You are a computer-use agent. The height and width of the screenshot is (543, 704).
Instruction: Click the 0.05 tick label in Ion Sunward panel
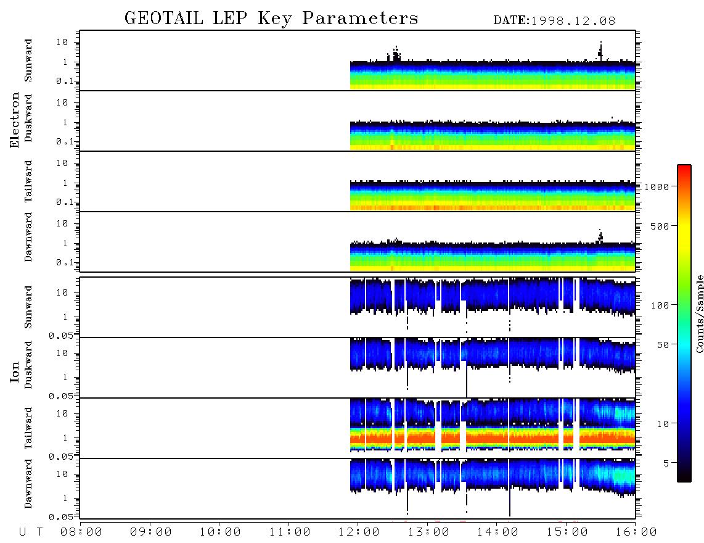[x=60, y=335]
